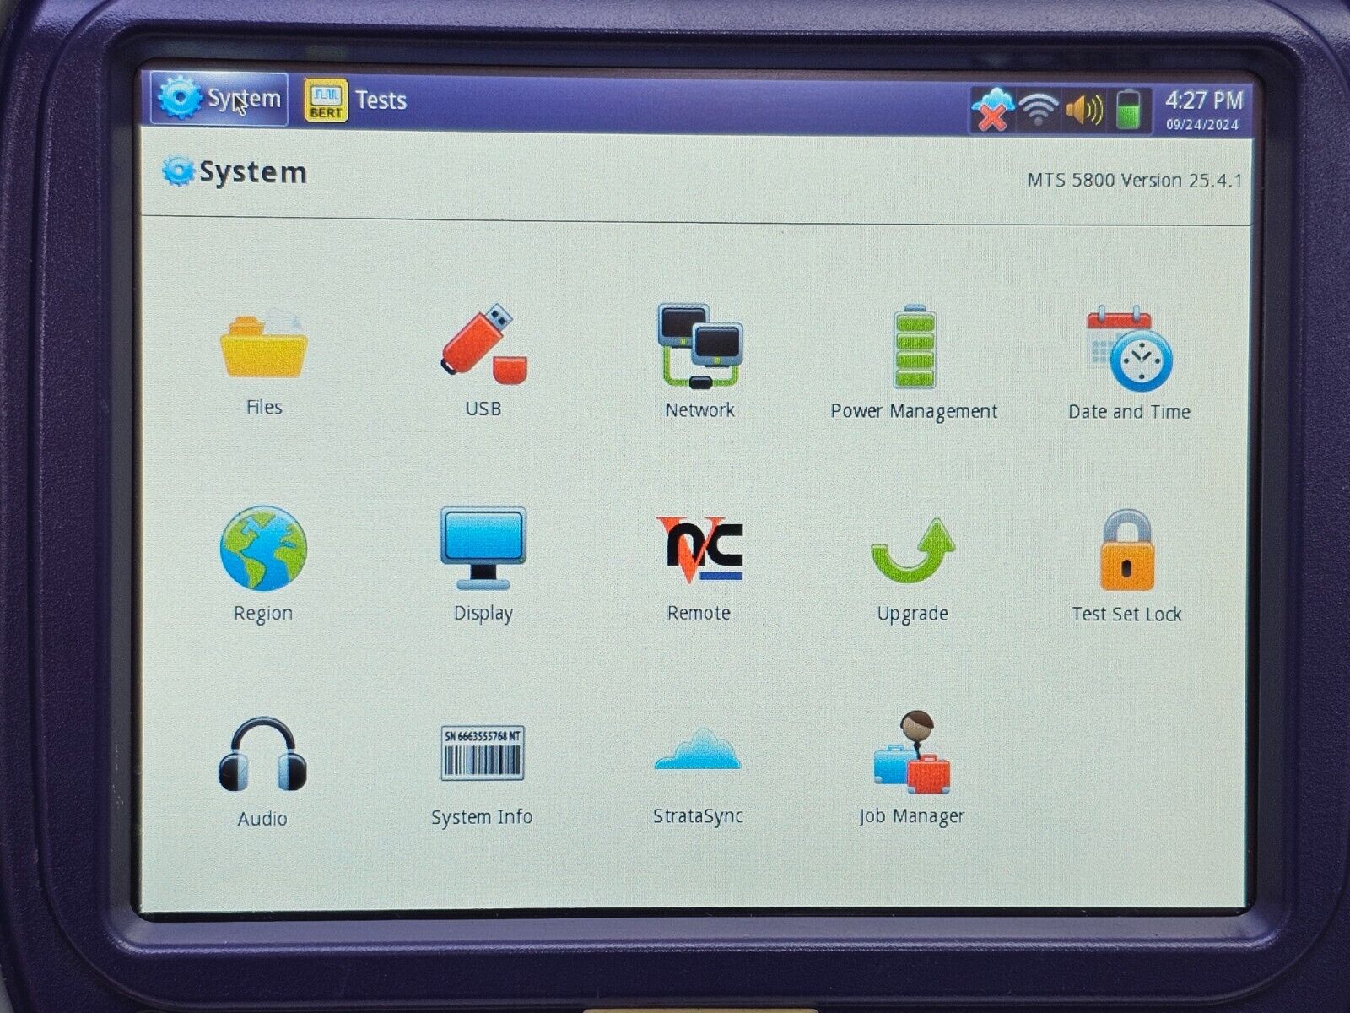The image size is (1350, 1013).
Task: Open the Display monitor icon
Action: pyautogui.click(x=483, y=549)
